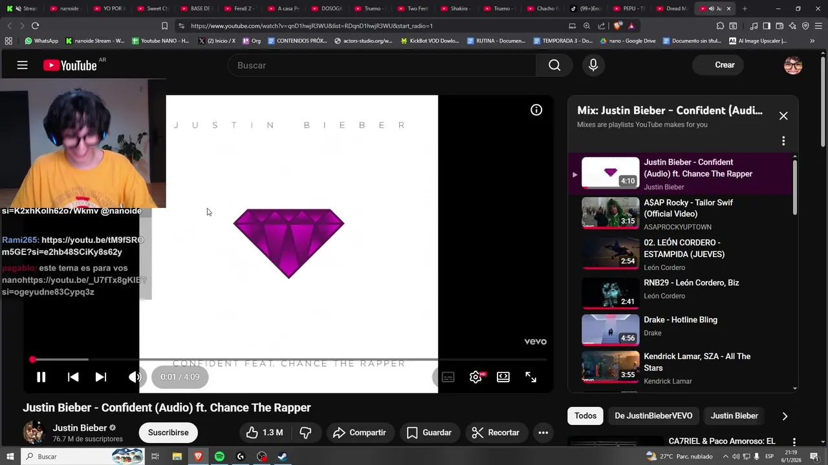Screen dimensions: 828x465
Task: Open the Justin Bieber channel avatar
Action: pos(34,433)
